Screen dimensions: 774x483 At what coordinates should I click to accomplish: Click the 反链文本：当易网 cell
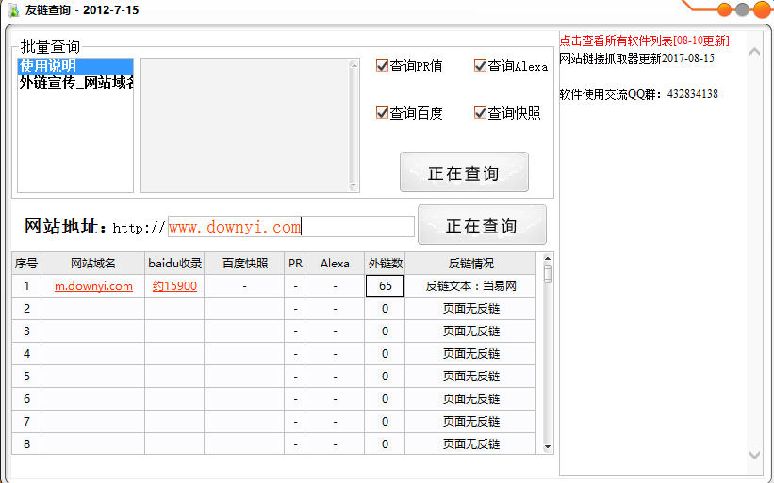click(470, 286)
